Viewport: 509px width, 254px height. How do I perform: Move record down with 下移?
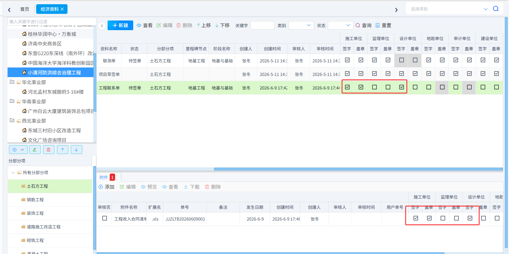(x=222, y=26)
